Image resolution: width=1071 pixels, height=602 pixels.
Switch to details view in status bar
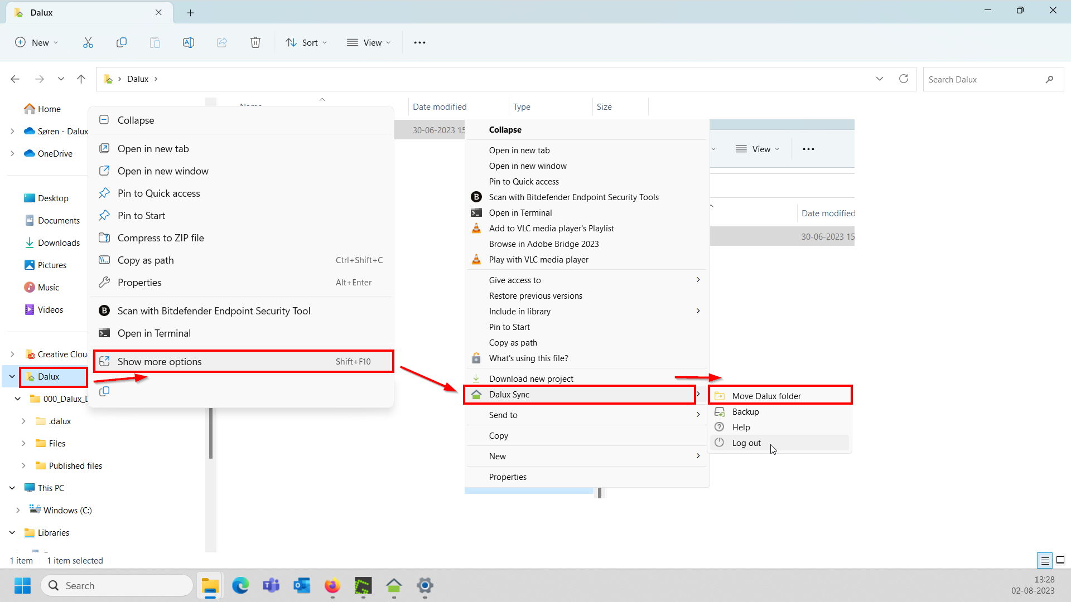1045,560
